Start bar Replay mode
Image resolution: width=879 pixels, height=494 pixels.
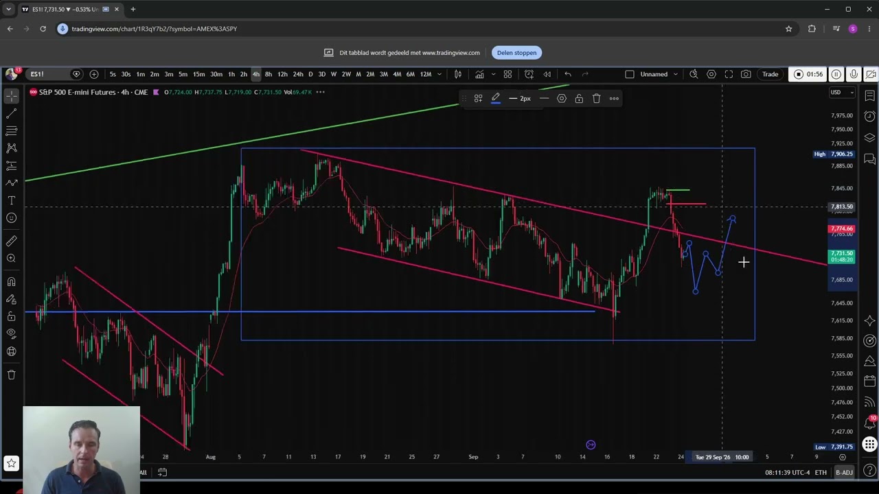click(547, 74)
